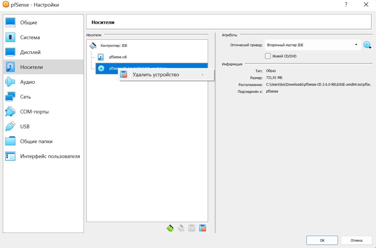
Task: Click the Тип value Образ
Action: (271, 71)
